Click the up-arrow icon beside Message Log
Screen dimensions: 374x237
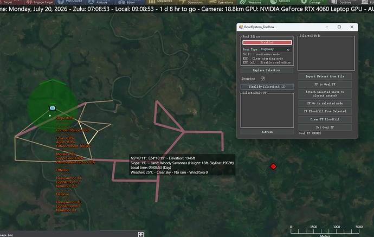point(141,234)
